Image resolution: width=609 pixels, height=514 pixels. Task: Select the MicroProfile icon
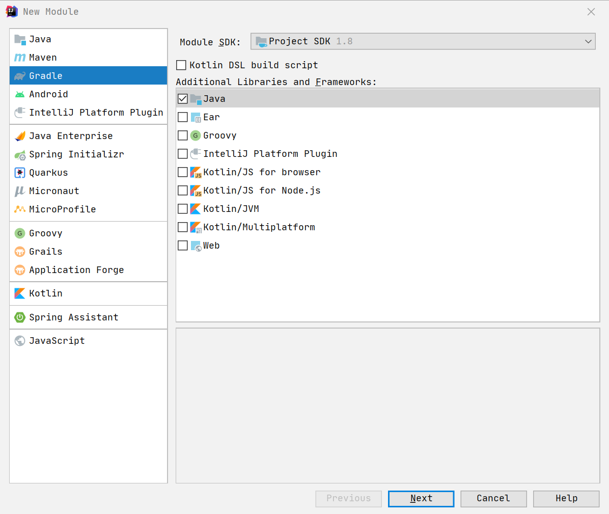[x=20, y=209]
